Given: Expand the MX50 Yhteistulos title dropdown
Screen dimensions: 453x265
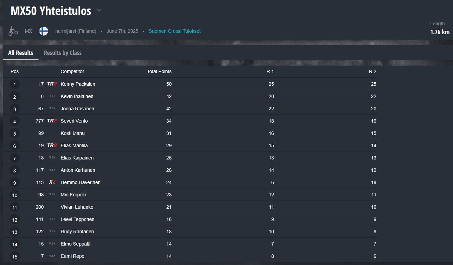Looking at the screenshot, I should coord(99,11).
